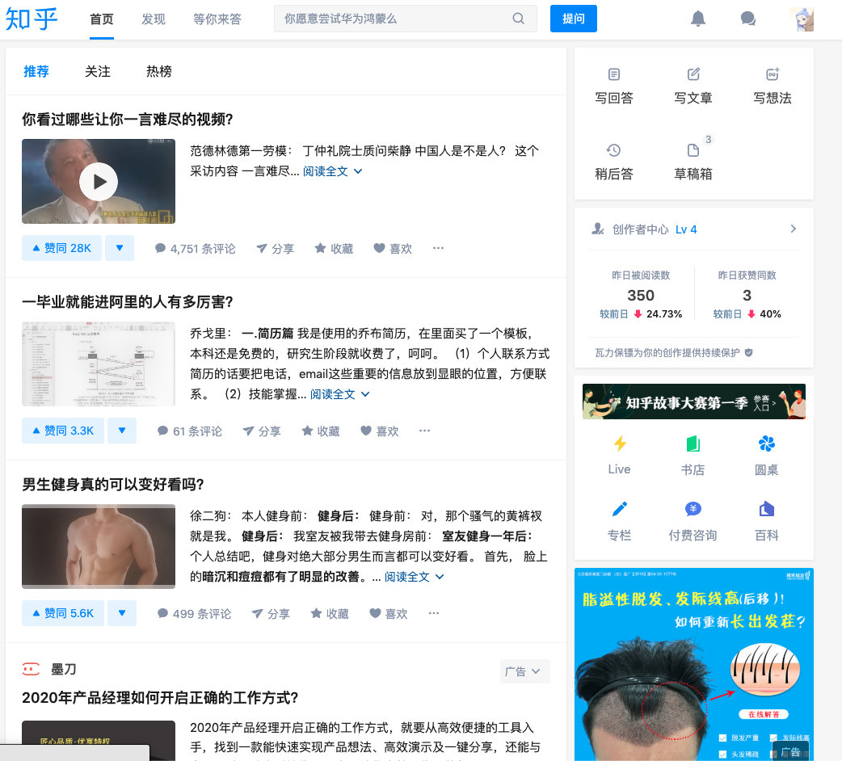
Task: Open Live lightning icon
Action: point(619,444)
